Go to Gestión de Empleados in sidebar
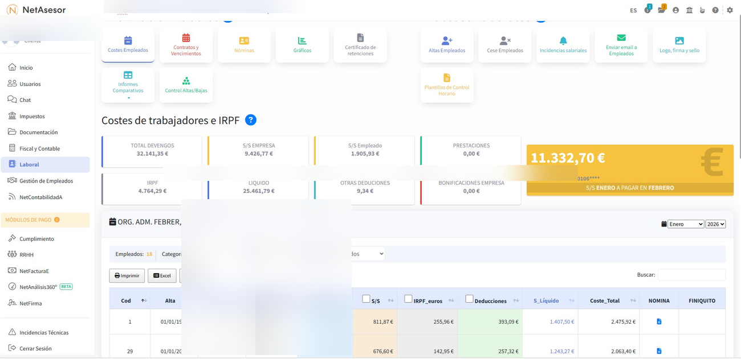 [46, 181]
